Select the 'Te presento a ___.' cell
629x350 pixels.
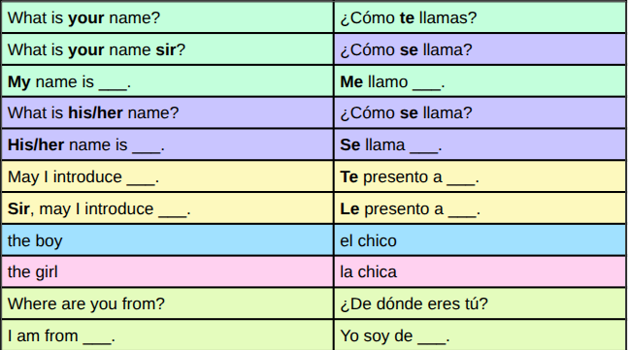pos(480,176)
